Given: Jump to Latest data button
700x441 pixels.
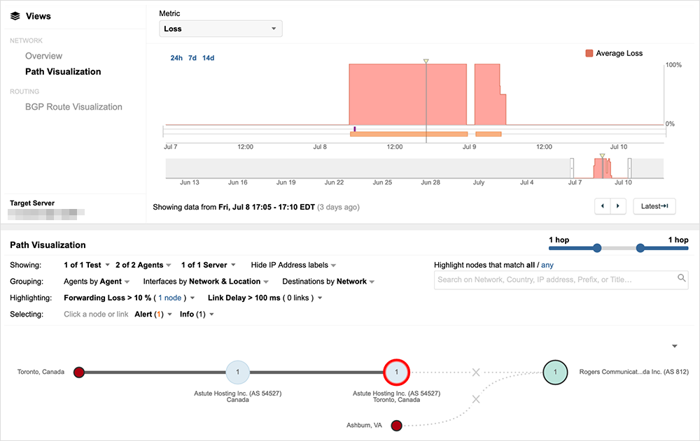Looking at the screenshot, I should pos(654,206).
